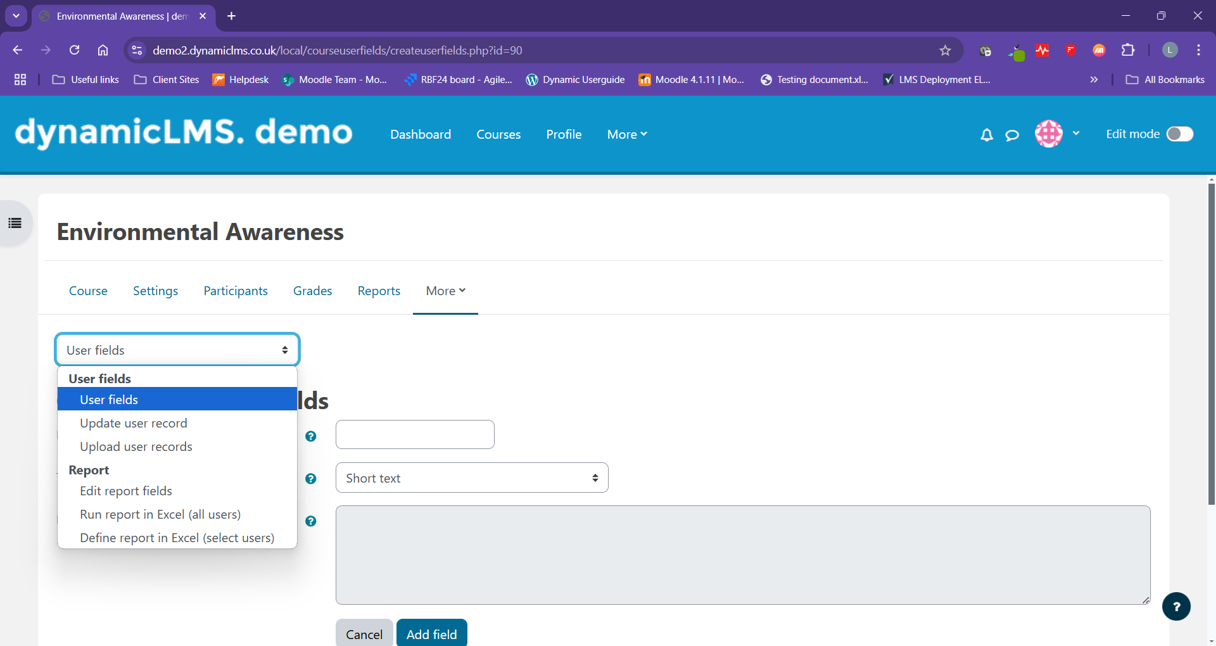The height and width of the screenshot is (646, 1216).
Task: Open a new browser tab
Action: (232, 16)
